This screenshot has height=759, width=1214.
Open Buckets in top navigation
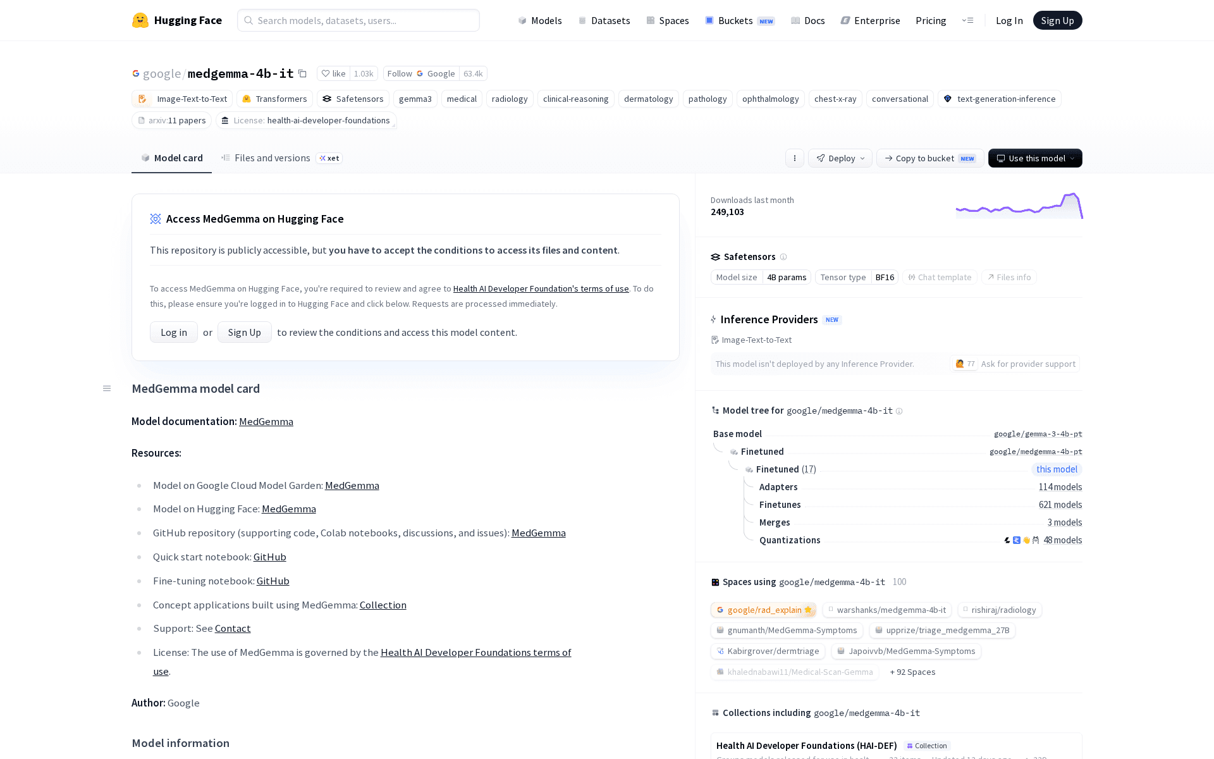click(740, 20)
